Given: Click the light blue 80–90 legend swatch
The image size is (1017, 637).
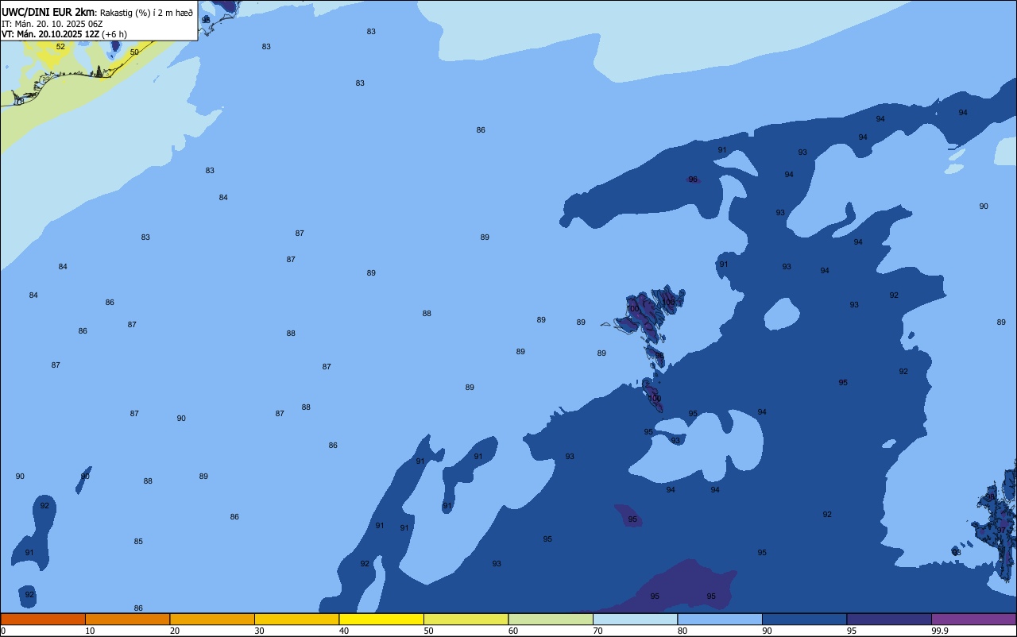Looking at the screenshot, I should point(720,619).
